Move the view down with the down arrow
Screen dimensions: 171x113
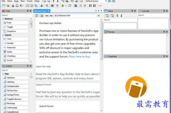point(121,16)
